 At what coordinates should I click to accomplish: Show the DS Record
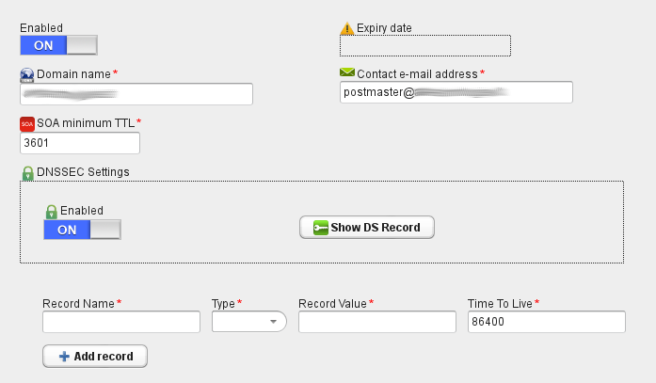pyautogui.click(x=367, y=228)
